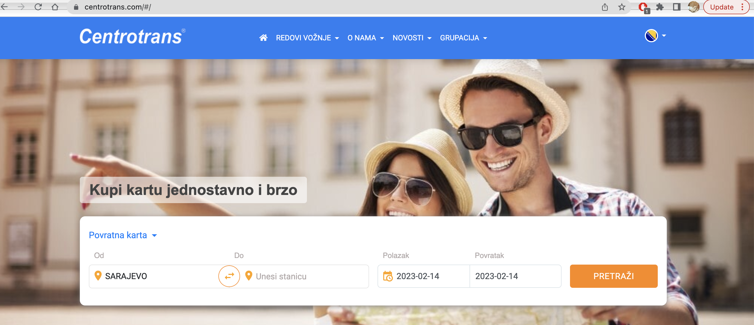Click the heading 'Kupi kartu jednostavno i brzo'
Screen dimensions: 754x325
193,190
